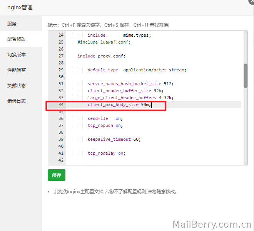
Task: Click the 'tcp_nodelay on;' line
Action: (107, 153)
